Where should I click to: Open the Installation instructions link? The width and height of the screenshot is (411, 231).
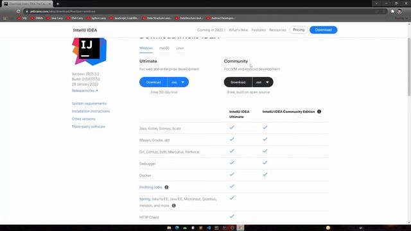(x=91, y=111)
